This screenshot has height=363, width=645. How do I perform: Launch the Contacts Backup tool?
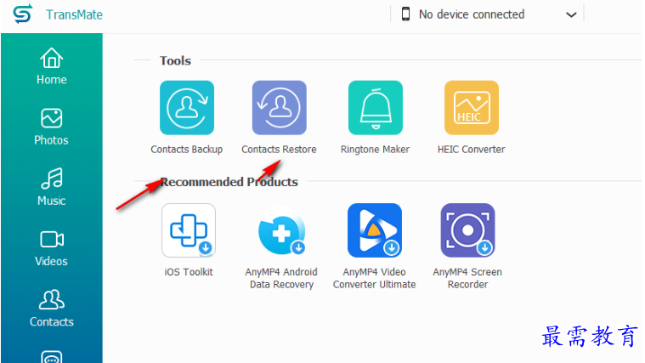tap(187, 108)
